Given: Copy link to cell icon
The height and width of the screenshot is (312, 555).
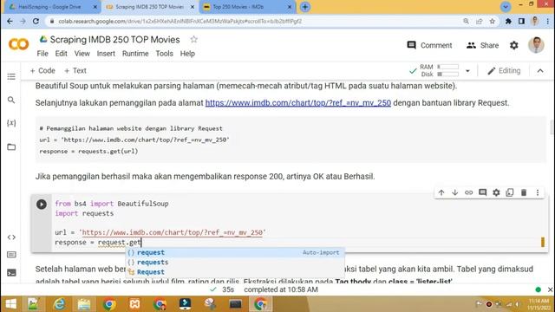Looking at the screenshot, I should (x=468, y=192).
